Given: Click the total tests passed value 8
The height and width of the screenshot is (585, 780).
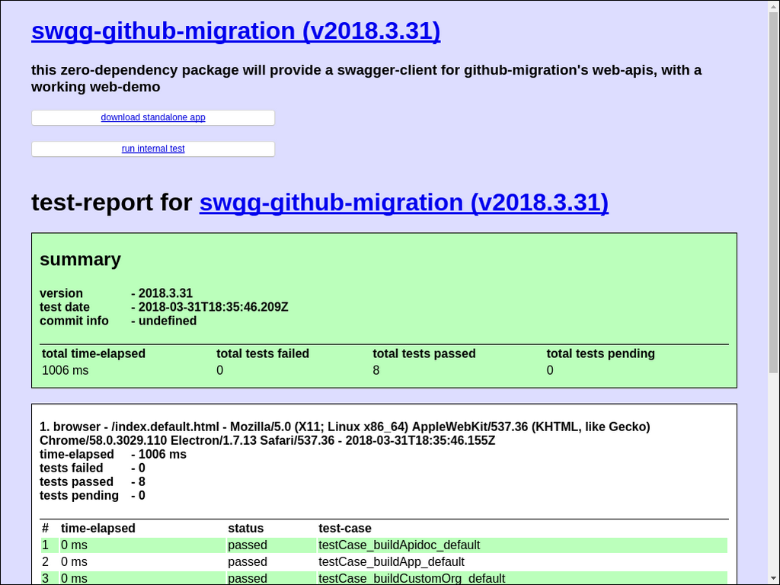Looking at the screenshot, I should (376, 371).
